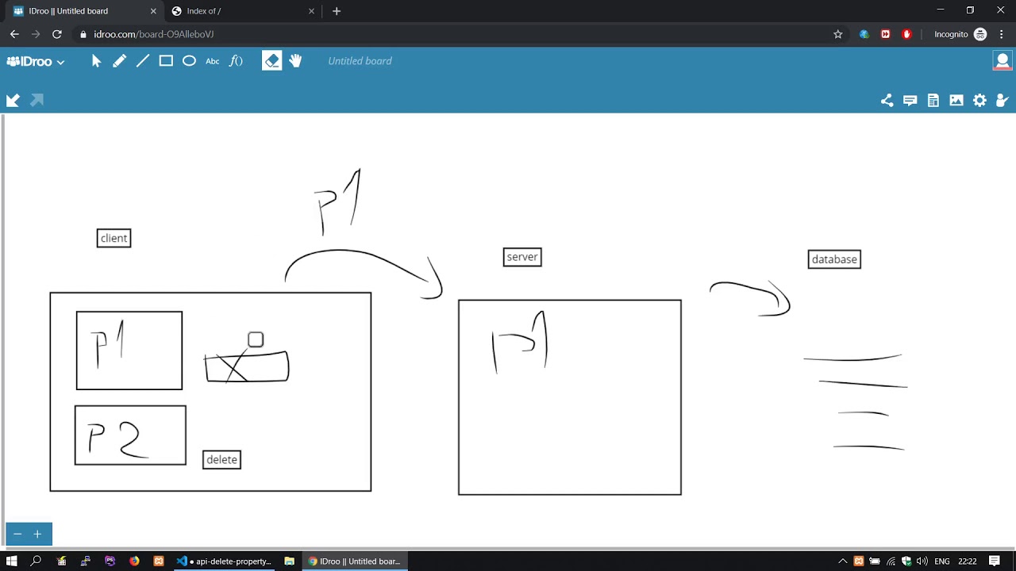Open a new browser tab

337,11
